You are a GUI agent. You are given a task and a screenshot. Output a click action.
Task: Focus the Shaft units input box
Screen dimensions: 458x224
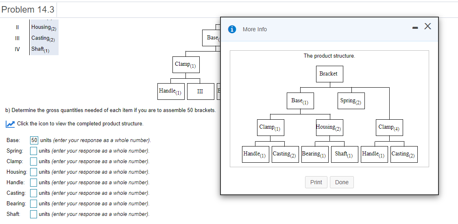(x=34, y=214)
